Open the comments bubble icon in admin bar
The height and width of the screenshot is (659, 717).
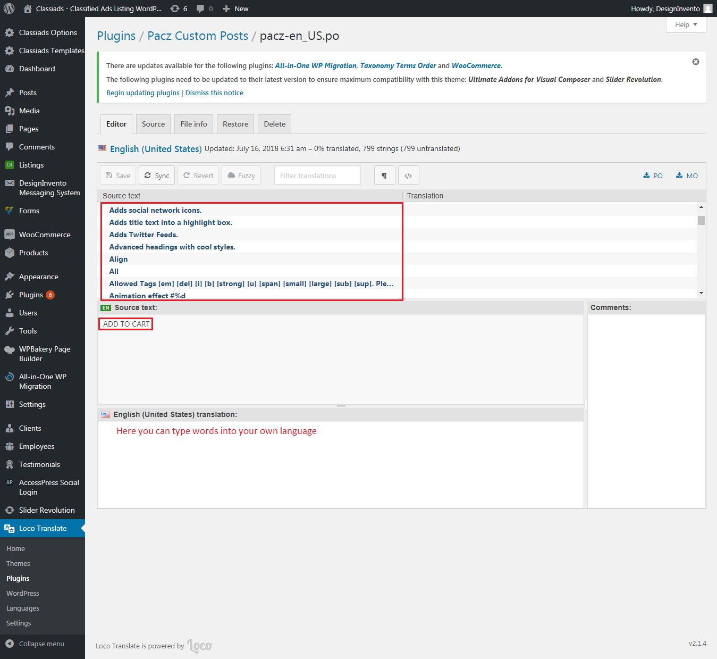click(x=205, y=9)
